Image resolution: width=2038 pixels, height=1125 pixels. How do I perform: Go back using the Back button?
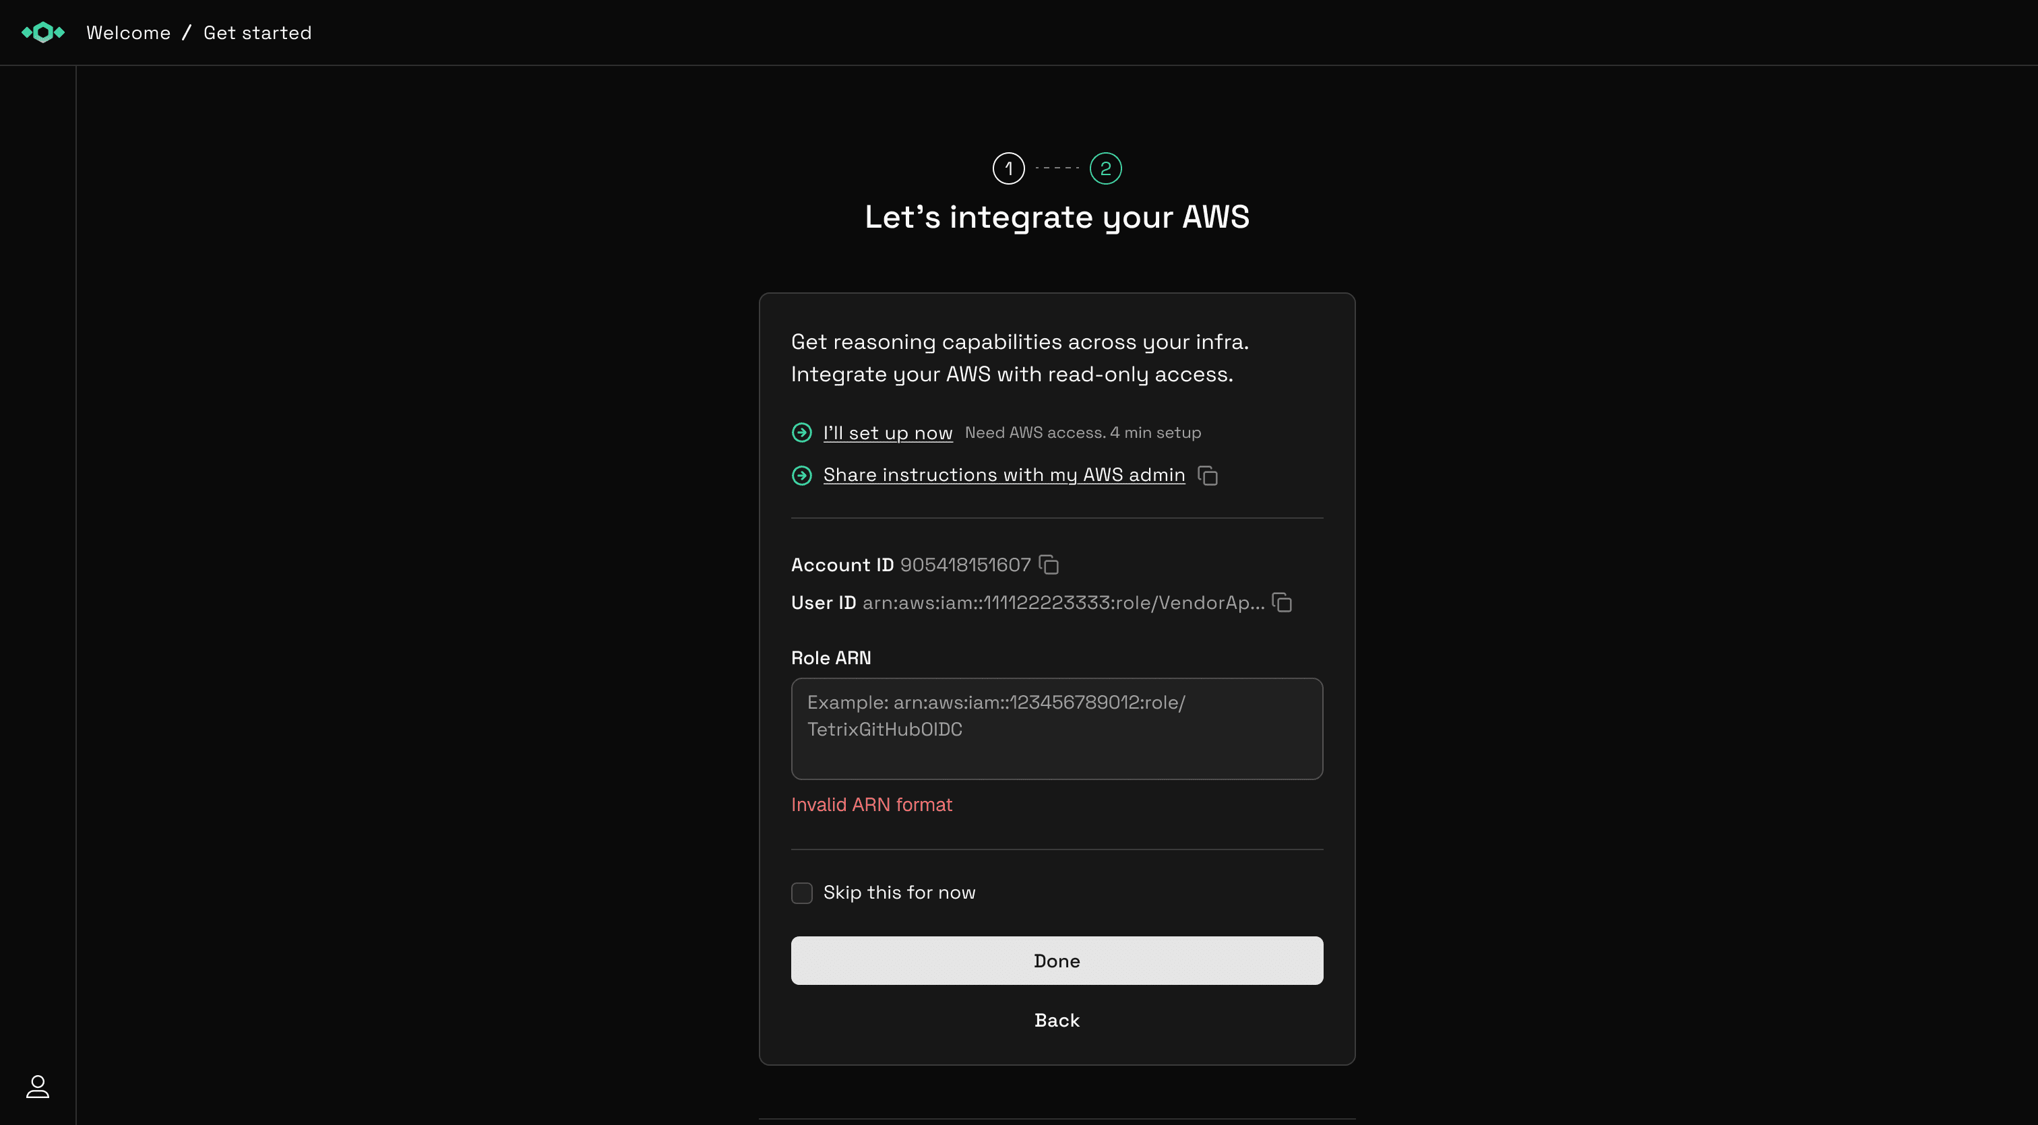(1056, 1020)
